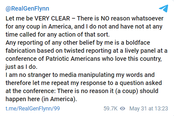Select 'I am no stranger to media' line
Viewport: 174px width, 116px height.
pyautogui.click(x=80, y=75)
